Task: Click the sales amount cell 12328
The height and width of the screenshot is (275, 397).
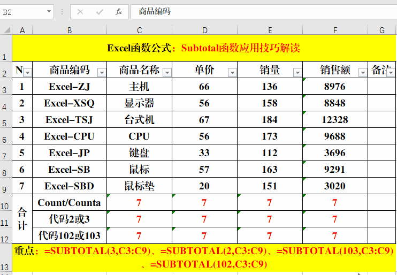Action: [335, 119]
